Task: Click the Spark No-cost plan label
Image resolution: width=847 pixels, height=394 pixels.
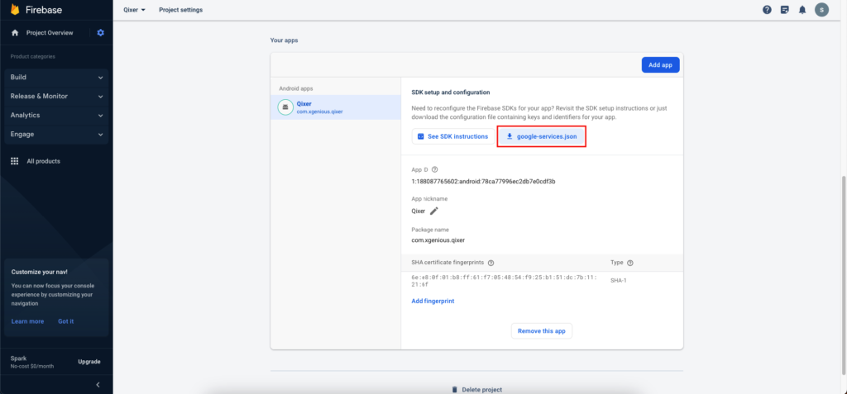Action: (32, 362)
